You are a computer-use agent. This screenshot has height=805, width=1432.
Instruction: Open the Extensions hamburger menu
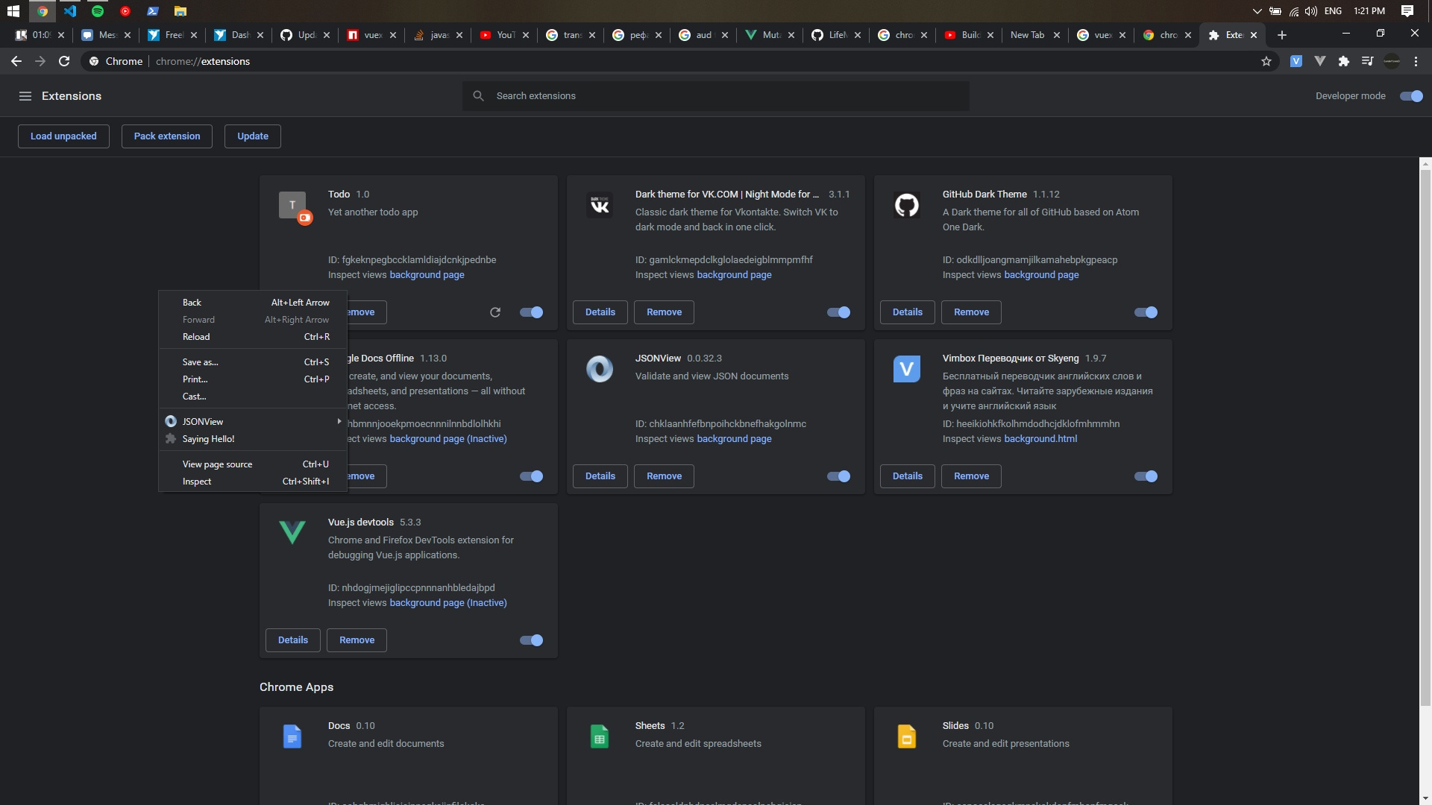[x=25, y=96]
